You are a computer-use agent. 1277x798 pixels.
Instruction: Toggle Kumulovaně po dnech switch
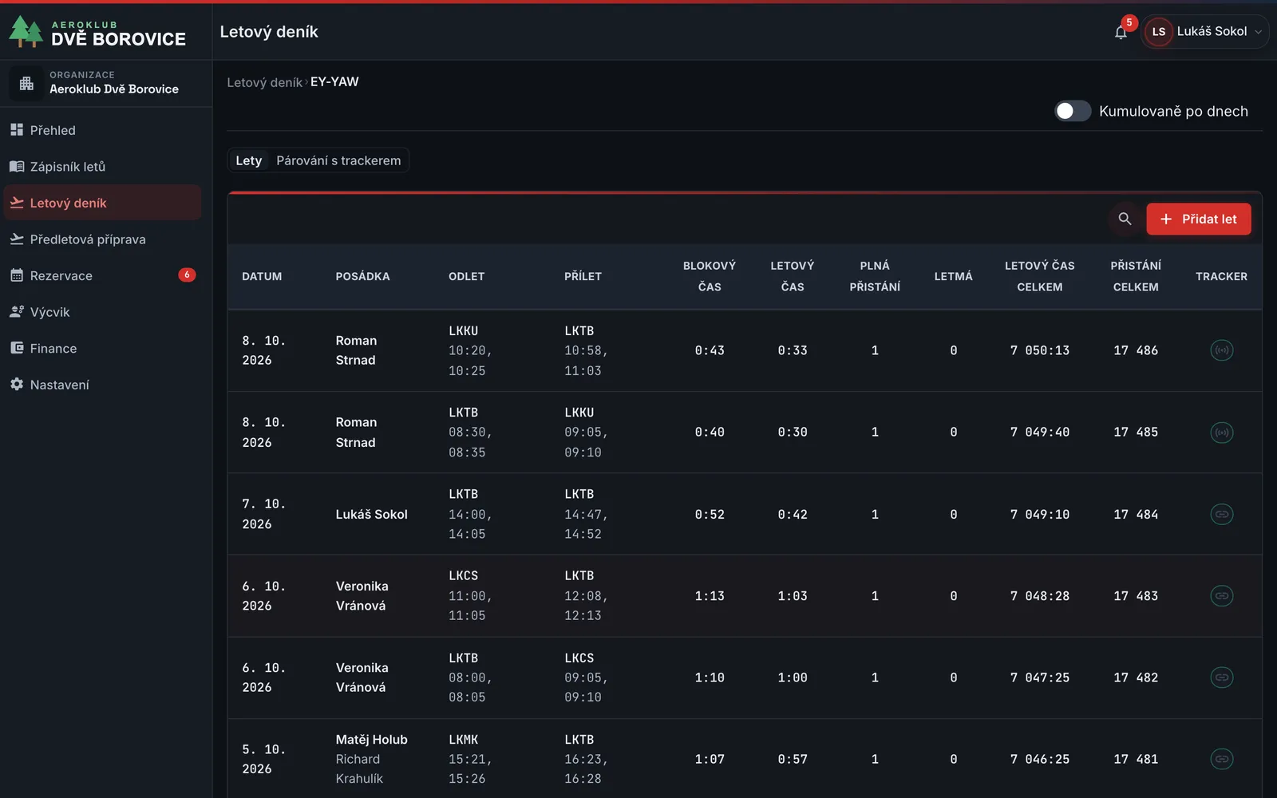coord(1073,111)
